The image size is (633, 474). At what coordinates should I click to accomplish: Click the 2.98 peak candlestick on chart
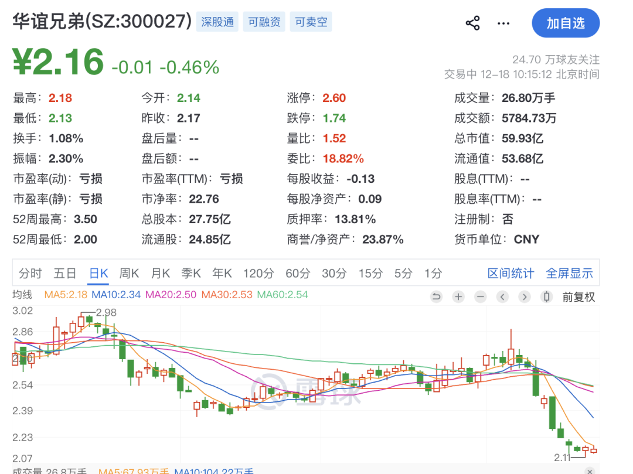click(89, 320)
